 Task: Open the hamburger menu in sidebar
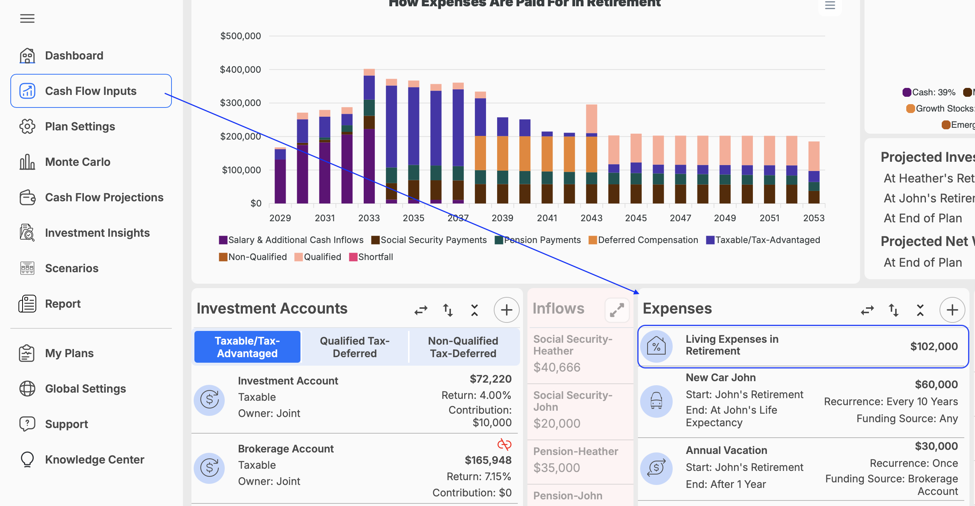coord(27,18)
